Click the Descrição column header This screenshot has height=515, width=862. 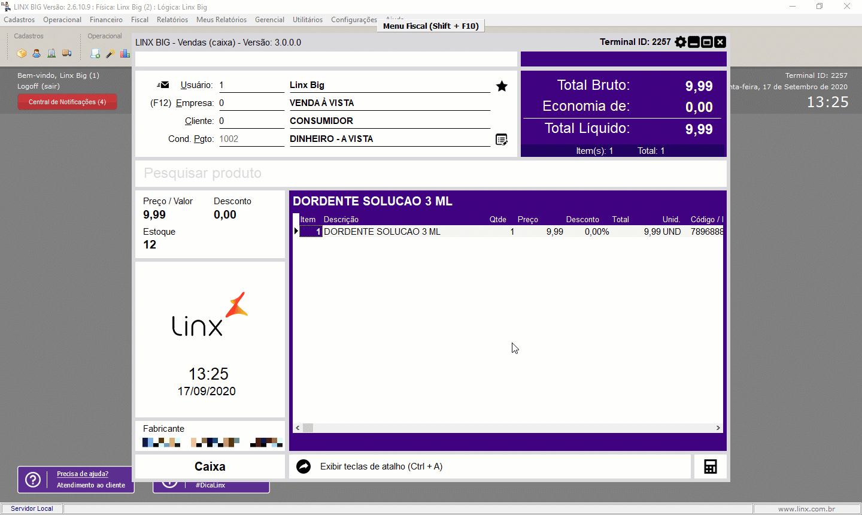[341, 220]
